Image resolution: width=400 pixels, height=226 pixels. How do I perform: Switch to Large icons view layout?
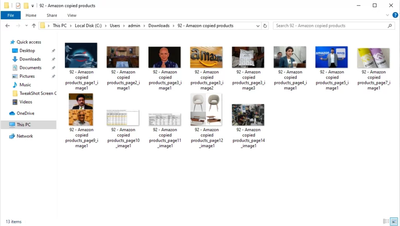(x=394, y=221)
